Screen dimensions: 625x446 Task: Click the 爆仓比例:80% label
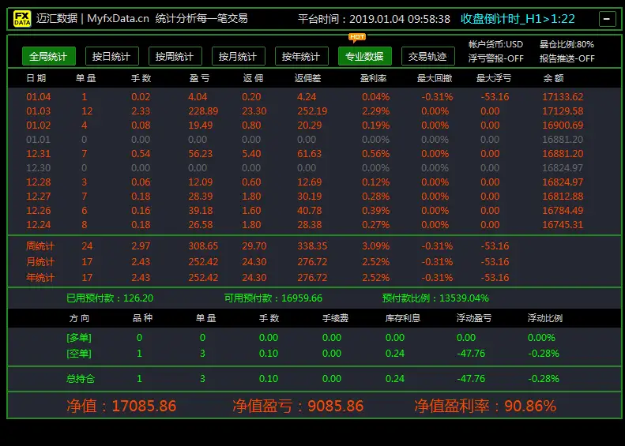point(567,44)
